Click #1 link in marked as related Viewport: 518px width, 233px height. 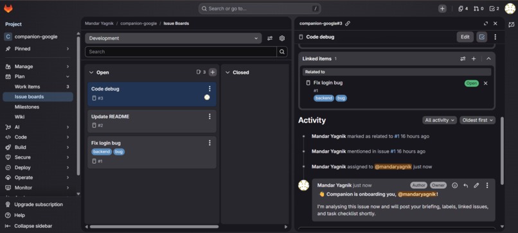(x=397, y=136)
